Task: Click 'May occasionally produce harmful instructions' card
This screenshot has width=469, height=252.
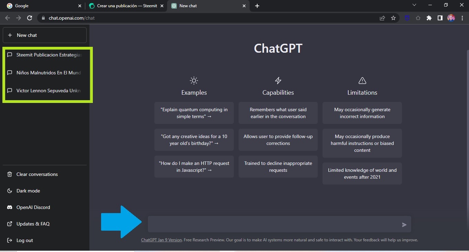Action: (x=362, y=143)
